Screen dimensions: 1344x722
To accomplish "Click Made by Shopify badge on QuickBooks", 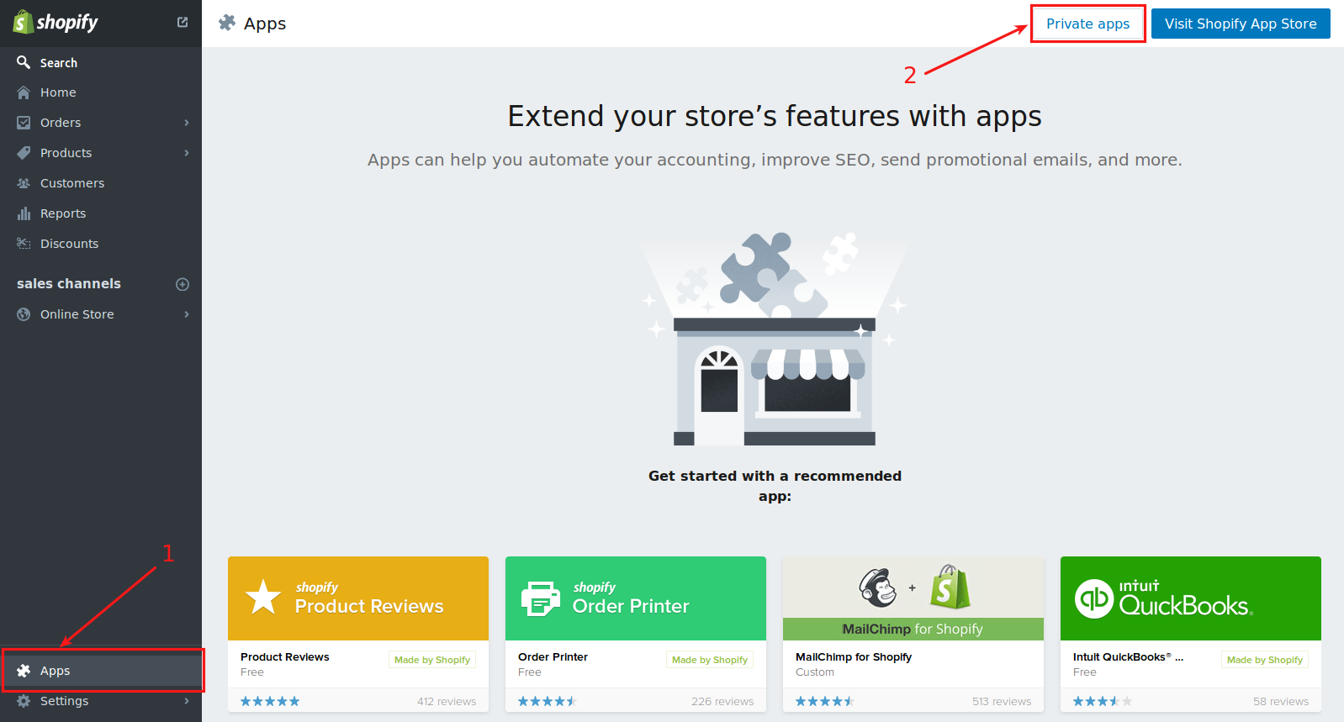I will pos(1265,660).
